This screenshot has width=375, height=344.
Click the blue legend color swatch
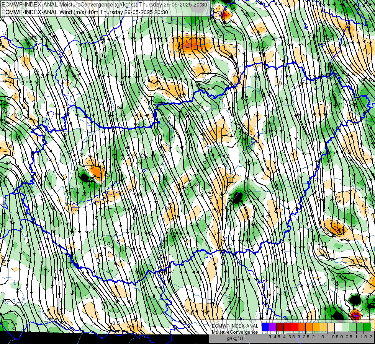click(x=265, y=327)
